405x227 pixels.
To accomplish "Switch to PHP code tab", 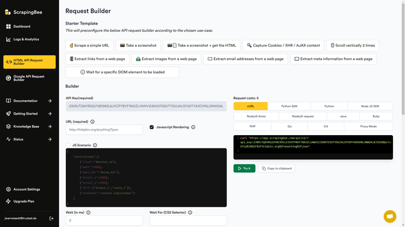I will 253,126.
